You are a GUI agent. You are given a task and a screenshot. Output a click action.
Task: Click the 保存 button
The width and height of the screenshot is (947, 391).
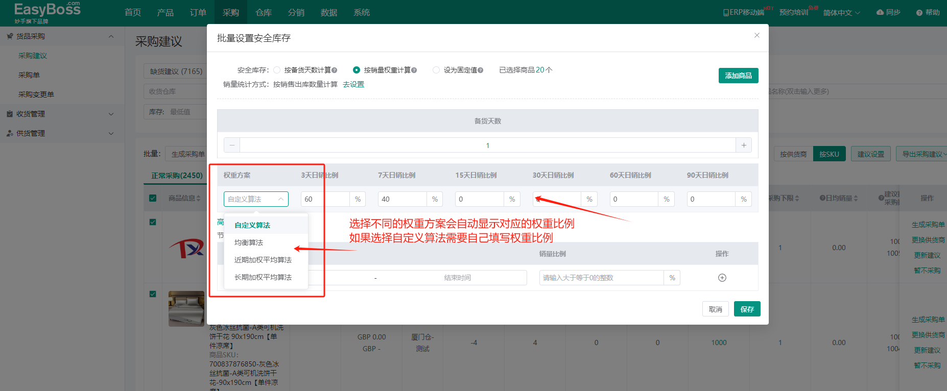point(747,309)
